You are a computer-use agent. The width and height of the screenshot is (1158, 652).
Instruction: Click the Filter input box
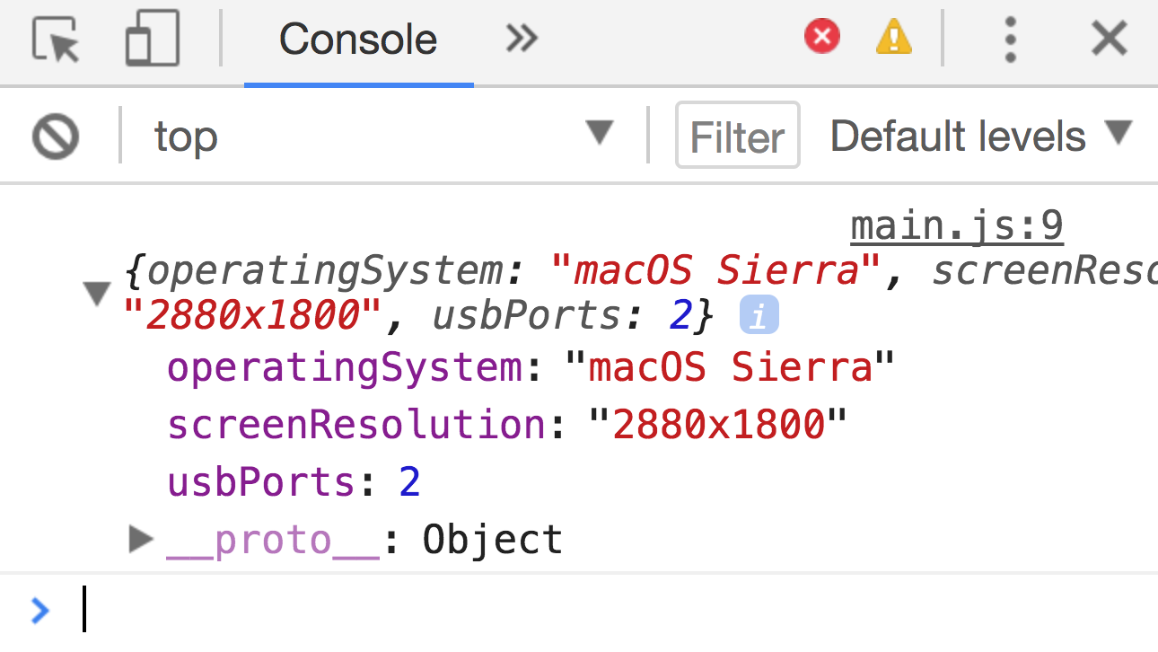[737, 136]
